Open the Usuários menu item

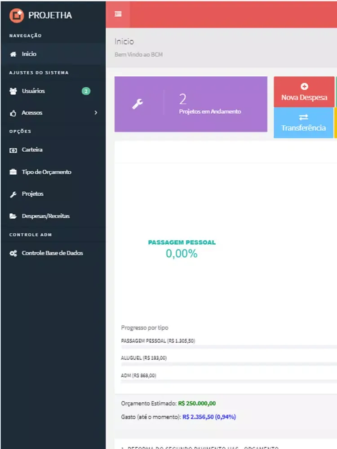(x=34, y=91)
